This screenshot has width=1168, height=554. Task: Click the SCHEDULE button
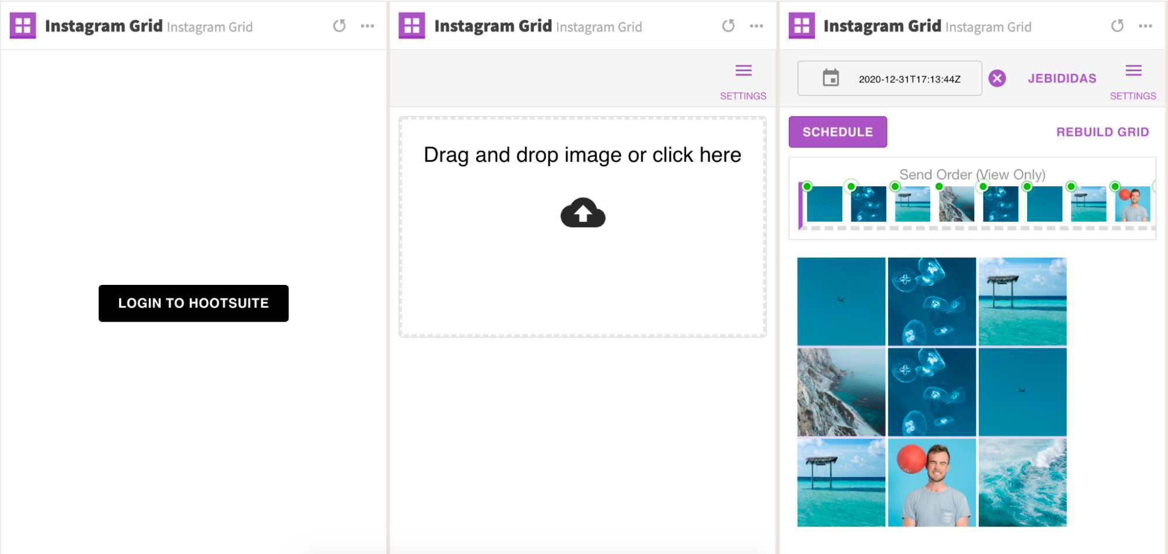pyautogui.click(x=838, y=132)
